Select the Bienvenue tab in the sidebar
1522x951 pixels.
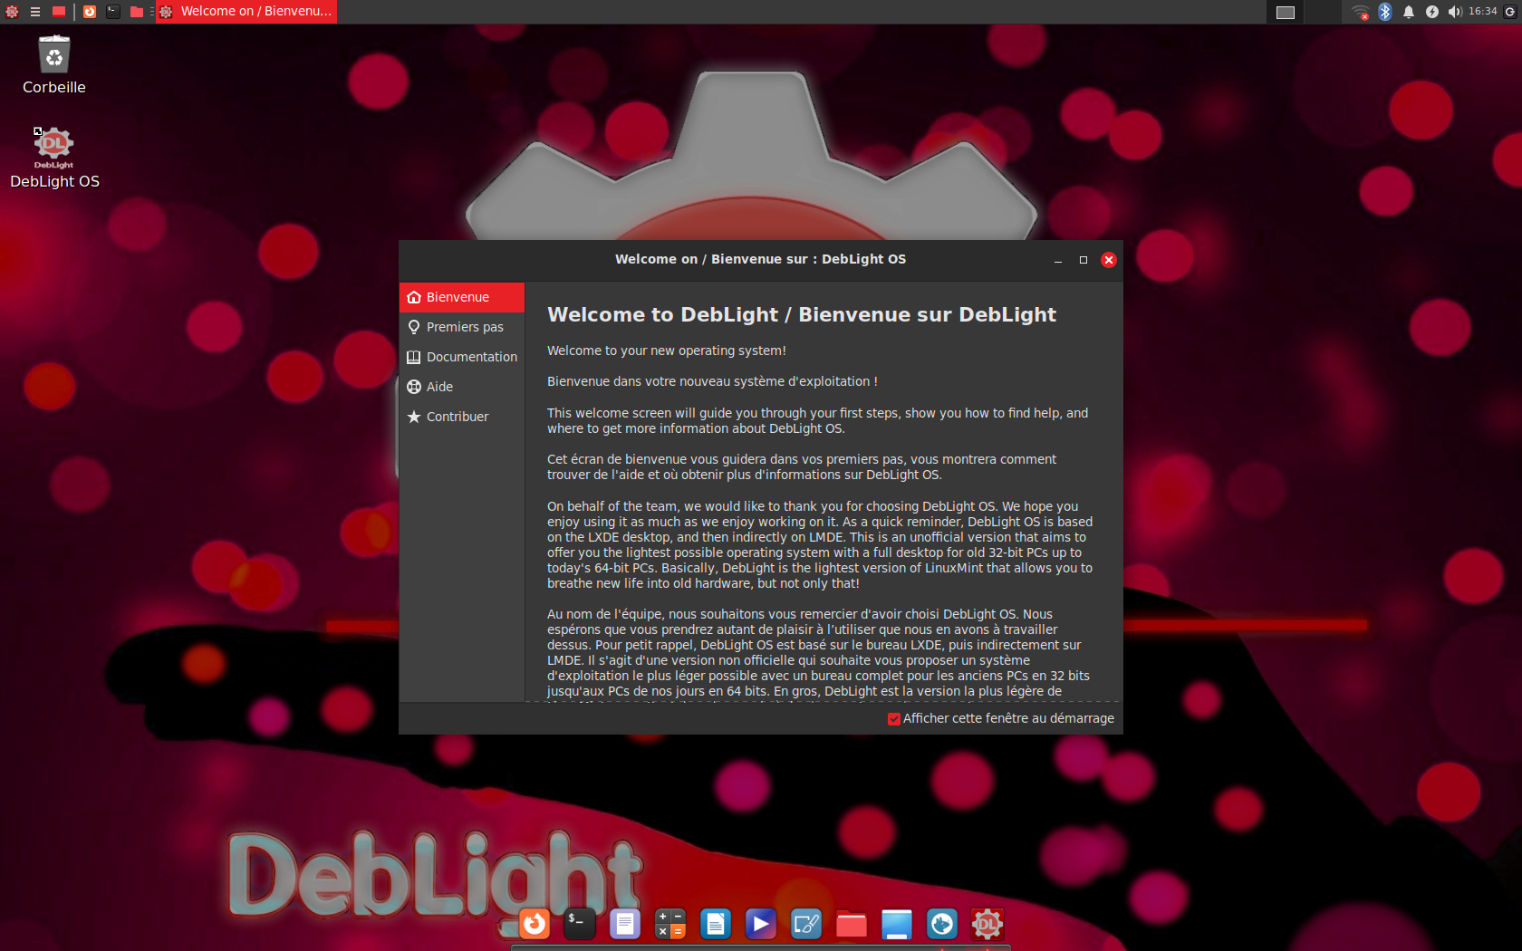(x=462, y=297)
